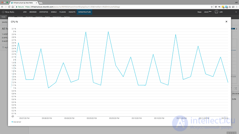Go forward in the browser

tap(6, 7)
